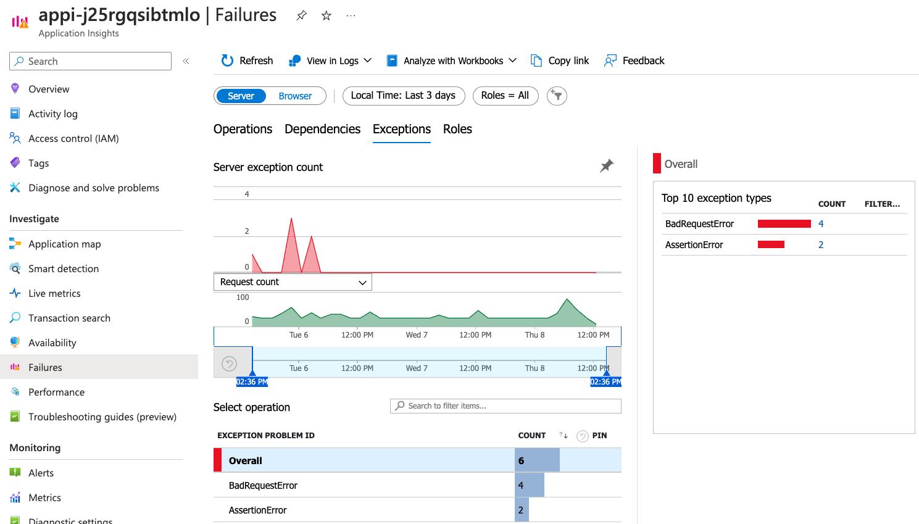Click the Feedback person icon
Viewport: 919px width, 524px height.
pyautogui.click(x=610, y=60)
